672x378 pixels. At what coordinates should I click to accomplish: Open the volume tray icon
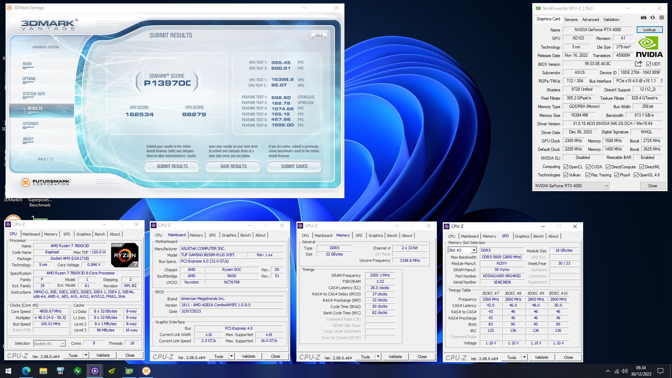pyautogui.click(x=625, y=371)
